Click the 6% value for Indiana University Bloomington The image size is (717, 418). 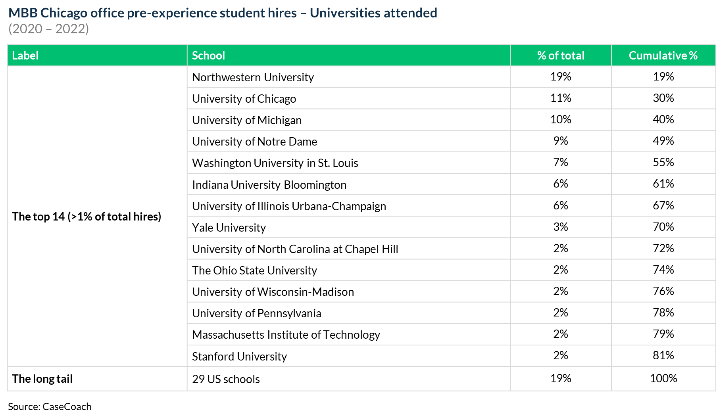(x=561, y=184)
